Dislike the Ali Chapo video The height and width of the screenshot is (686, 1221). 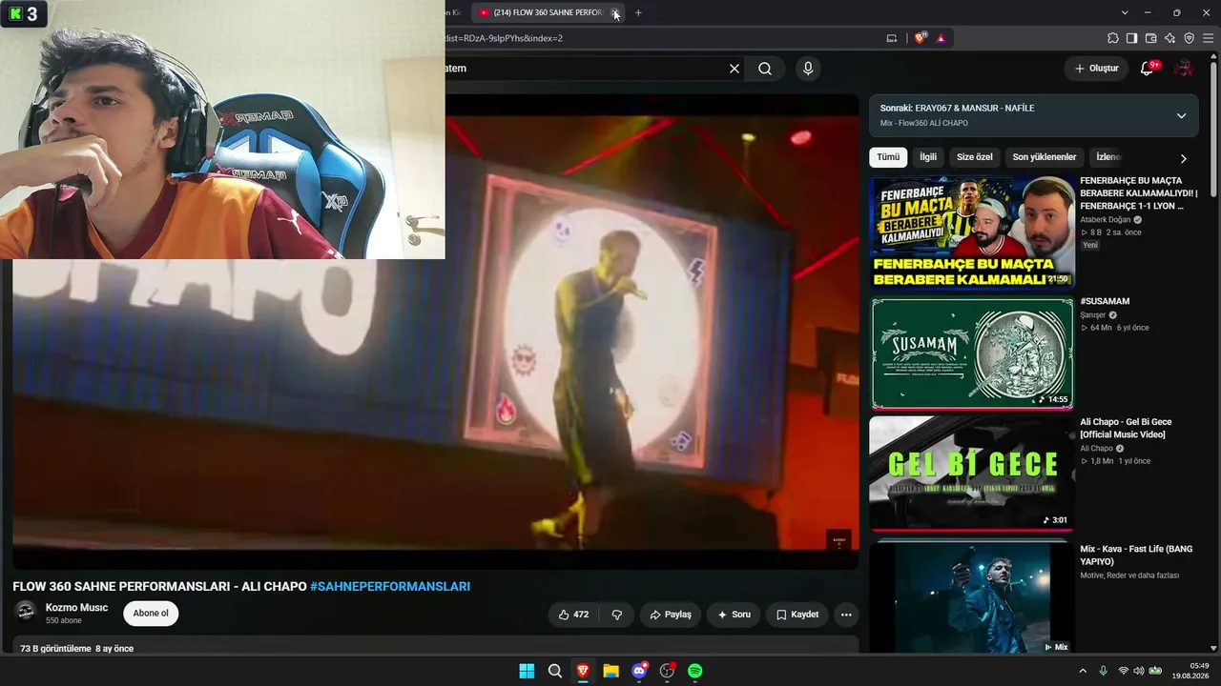pyautogui.click(x=617, y=615)
